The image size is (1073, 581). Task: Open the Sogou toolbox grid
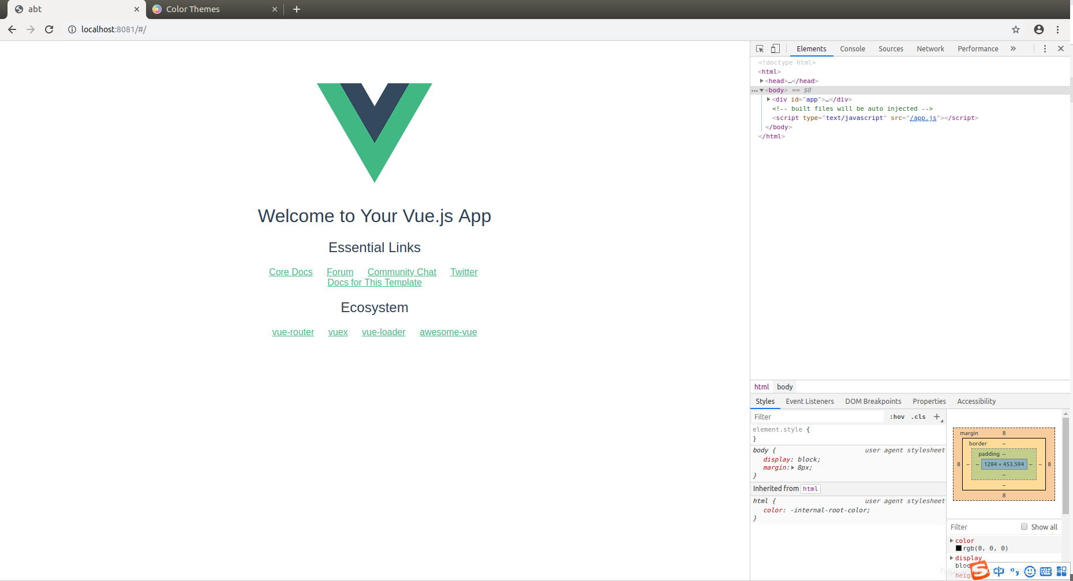click(x=1061, y=571)
